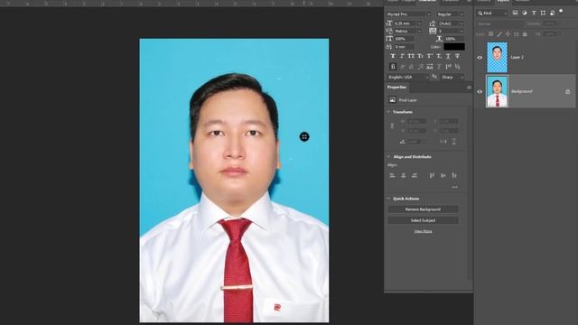Hide Background layer visibility eye
Screen dimensions: 578x325
tap(480, 92)
